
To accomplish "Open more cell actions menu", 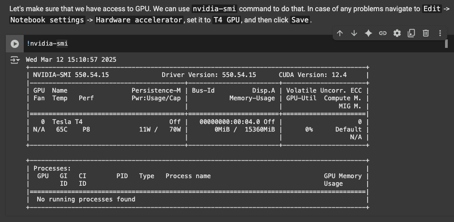I will pyautogui.click(x=440, y=33).
